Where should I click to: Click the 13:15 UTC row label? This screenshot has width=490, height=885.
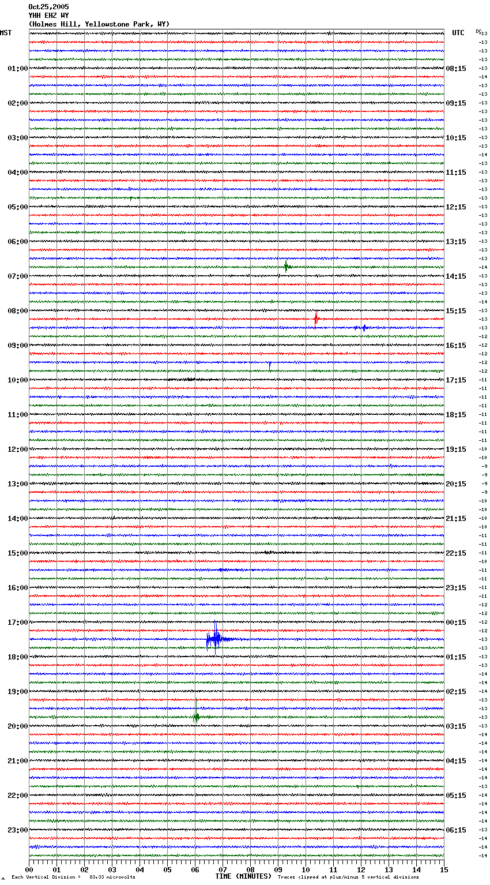click(x=456, y=242)
